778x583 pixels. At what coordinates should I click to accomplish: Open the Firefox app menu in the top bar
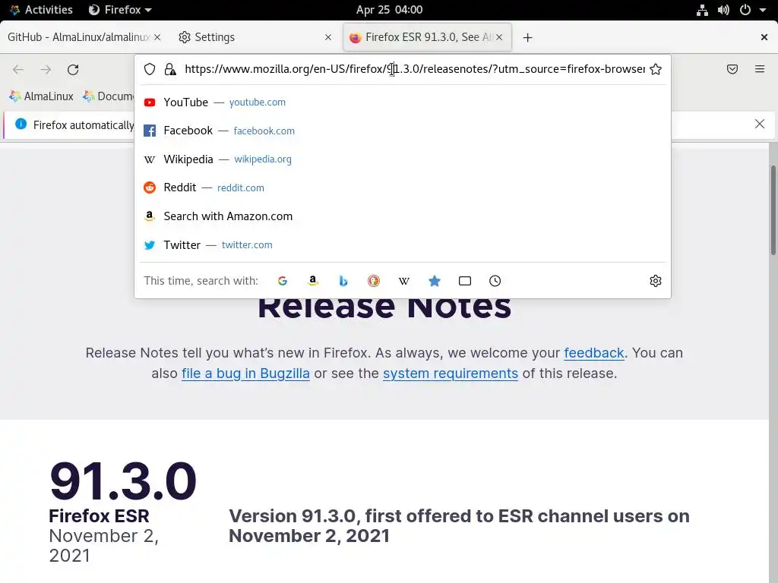pos(120,10)
